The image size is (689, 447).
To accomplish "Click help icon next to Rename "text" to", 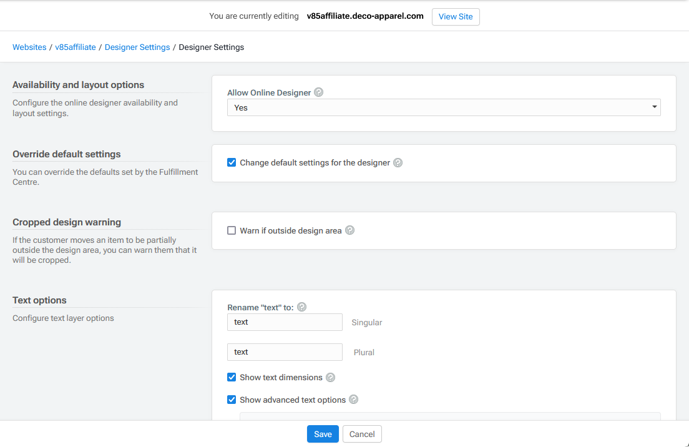I will click(302, 307).
